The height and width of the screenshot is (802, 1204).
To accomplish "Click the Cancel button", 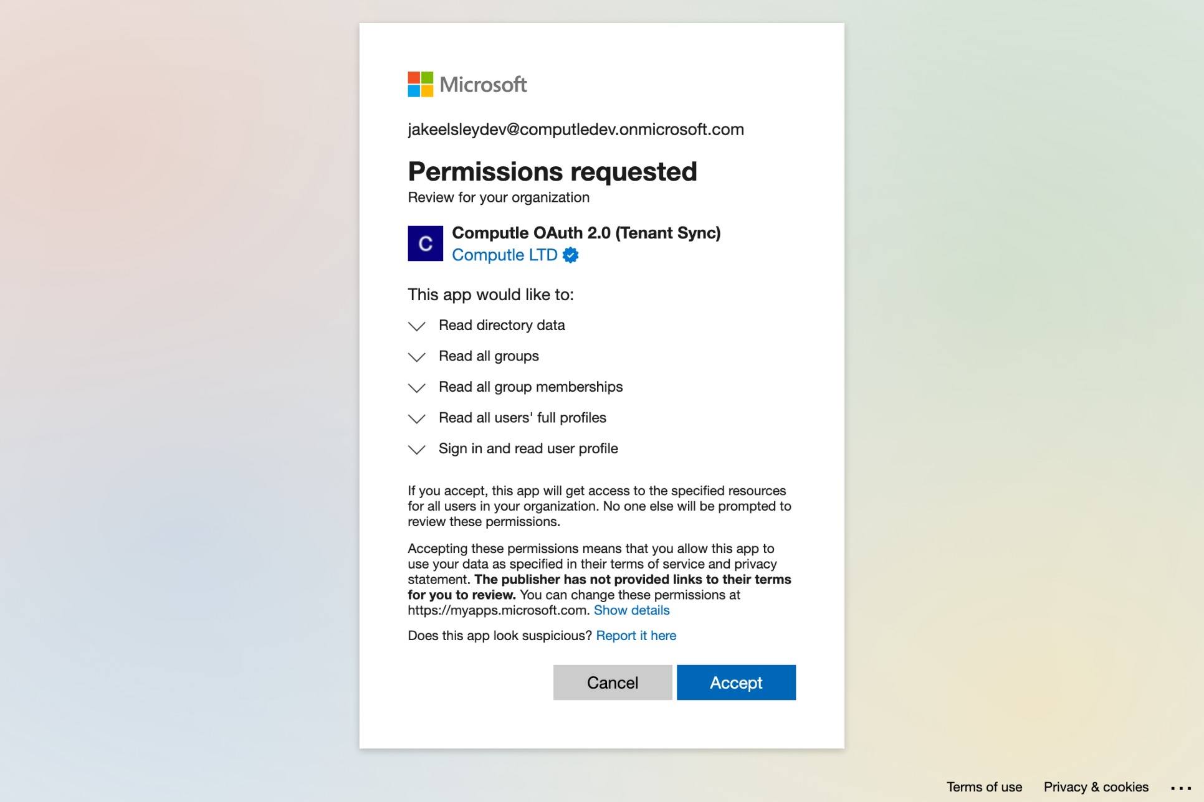I will pos(612,682).
